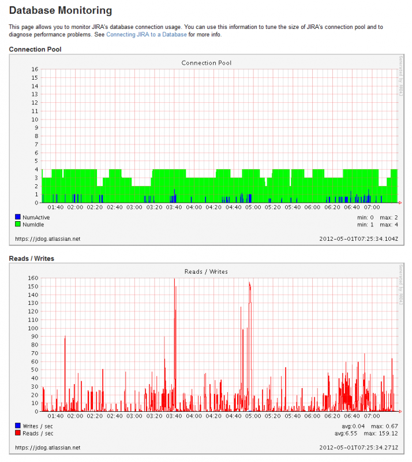Click red arrow ending Reads / Writes x-axis
Screen dimensions: 412x462
(x=400, y=412)
